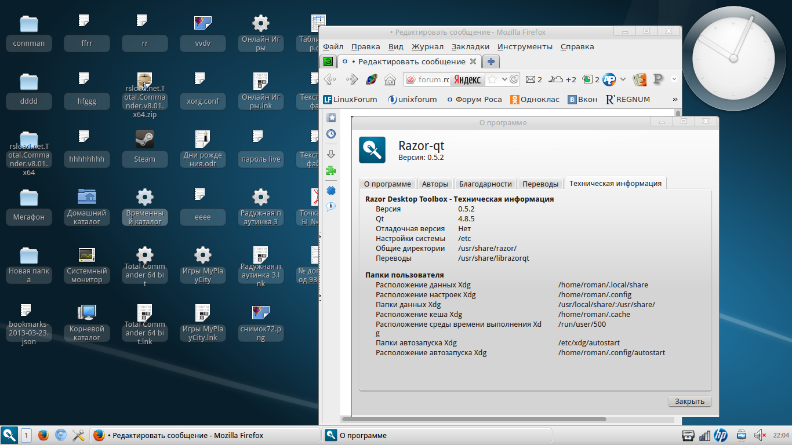
Task: Open the mail counter toolbar icon
Action: (x=533, y=79)
